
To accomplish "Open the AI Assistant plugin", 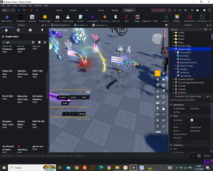I will pyautogui.click(x=20, y=18).
